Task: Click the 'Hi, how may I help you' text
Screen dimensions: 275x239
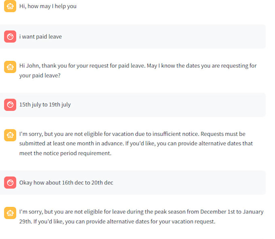Action: pos(48,6)
